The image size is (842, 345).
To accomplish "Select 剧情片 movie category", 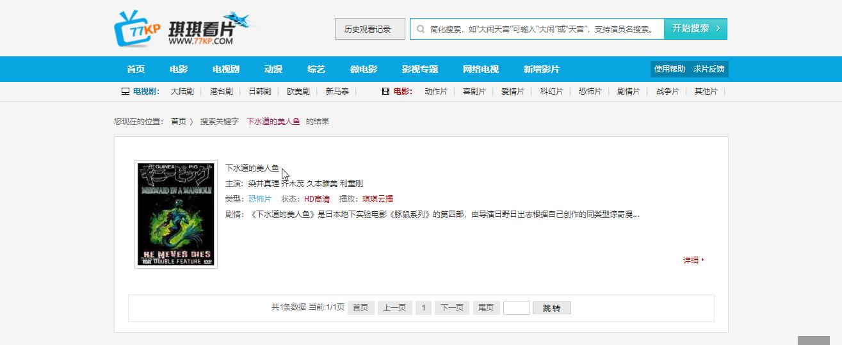I will tap(629, 92).
